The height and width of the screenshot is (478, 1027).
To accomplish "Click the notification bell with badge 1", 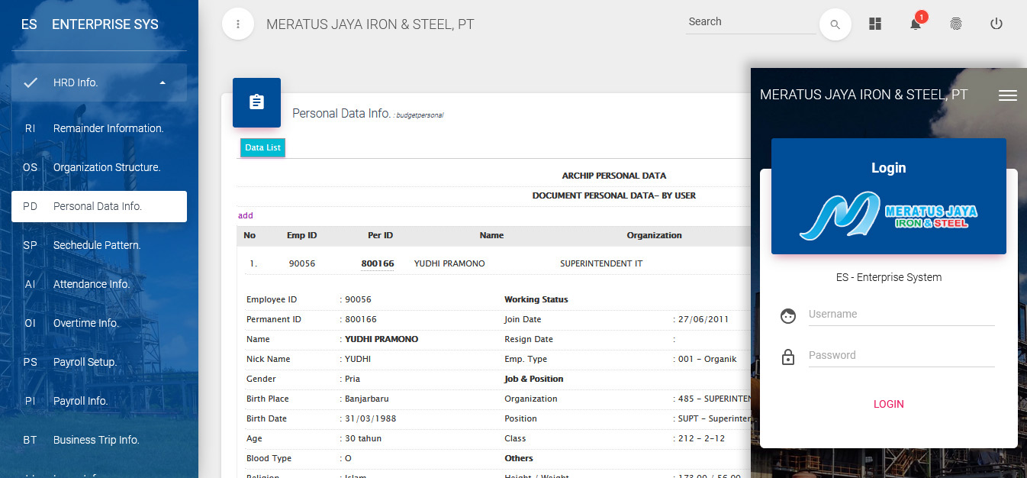I will coord(915,24).
